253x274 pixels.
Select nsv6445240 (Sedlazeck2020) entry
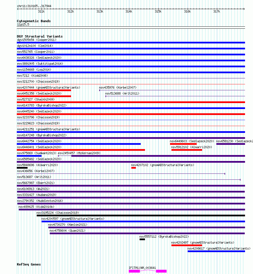(x=39, y=111)
